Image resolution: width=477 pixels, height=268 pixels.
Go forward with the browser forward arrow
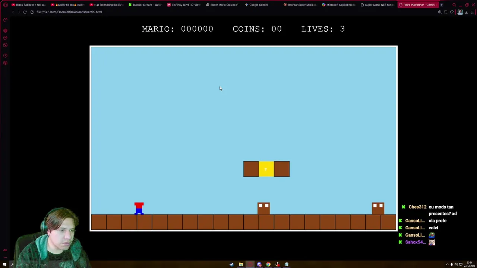[x=19, y=12]
